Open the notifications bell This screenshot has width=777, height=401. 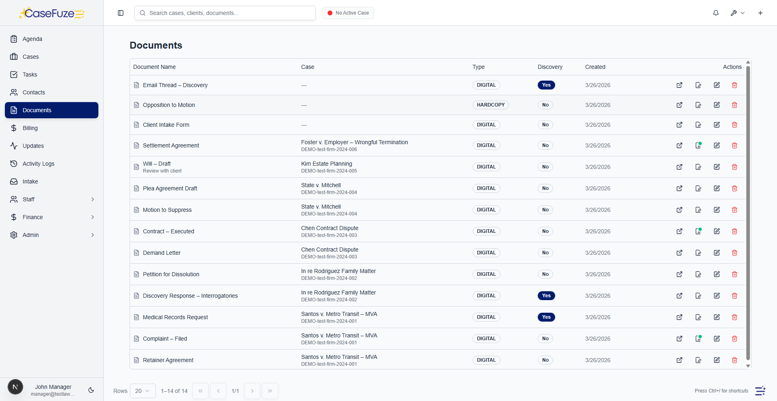[715, 13]
